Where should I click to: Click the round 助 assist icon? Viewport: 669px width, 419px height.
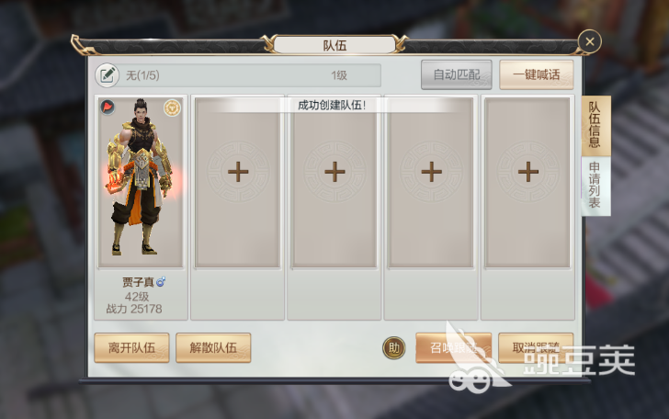tap(393, 348)
